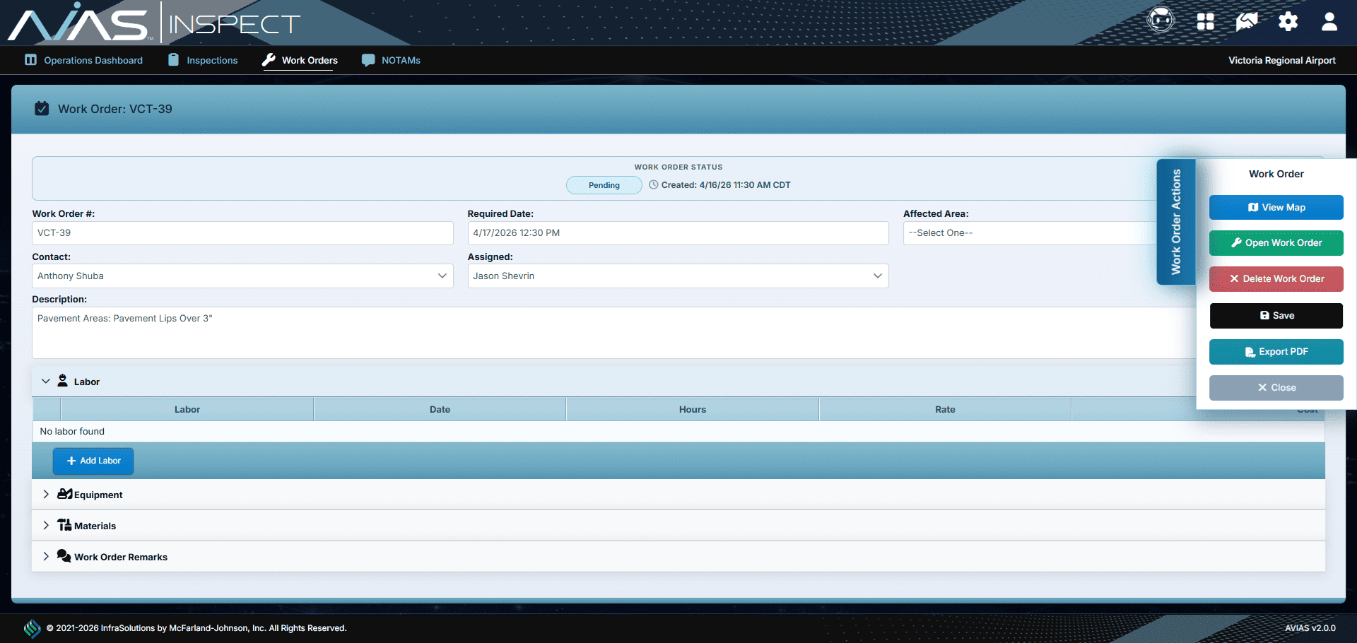Image resolution: width=1357 pixels, height=643 pixels.
Task: Save the work order
Action: click(1276, 315)
